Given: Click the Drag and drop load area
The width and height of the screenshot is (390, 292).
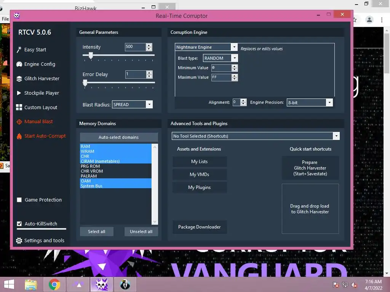Looking at the screenshot, I should coord(310,209).
